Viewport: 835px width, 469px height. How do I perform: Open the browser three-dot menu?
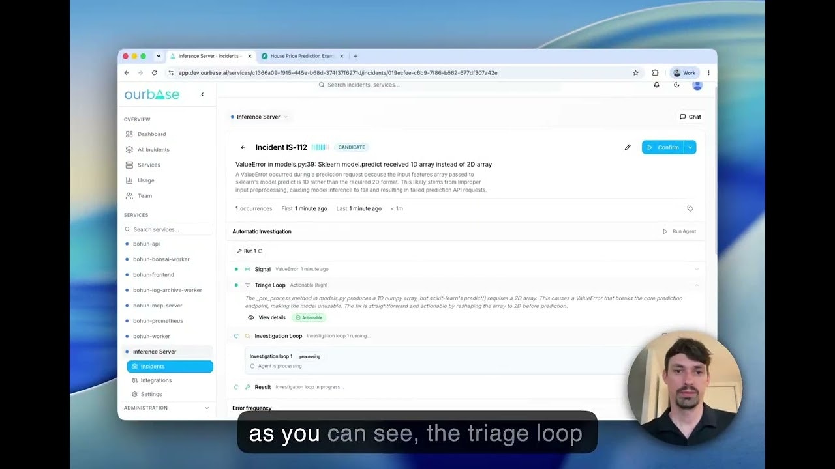(708, 73)
